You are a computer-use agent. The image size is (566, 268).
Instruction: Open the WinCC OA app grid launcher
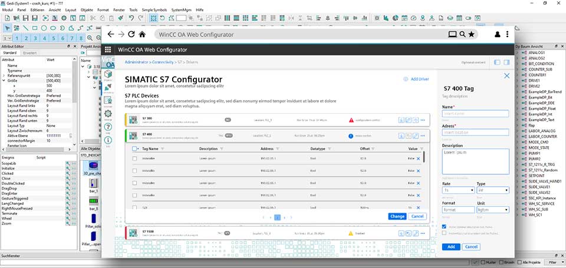click(x=108, y=49)
